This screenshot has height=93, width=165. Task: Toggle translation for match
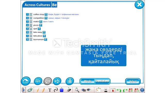point(41,22)
